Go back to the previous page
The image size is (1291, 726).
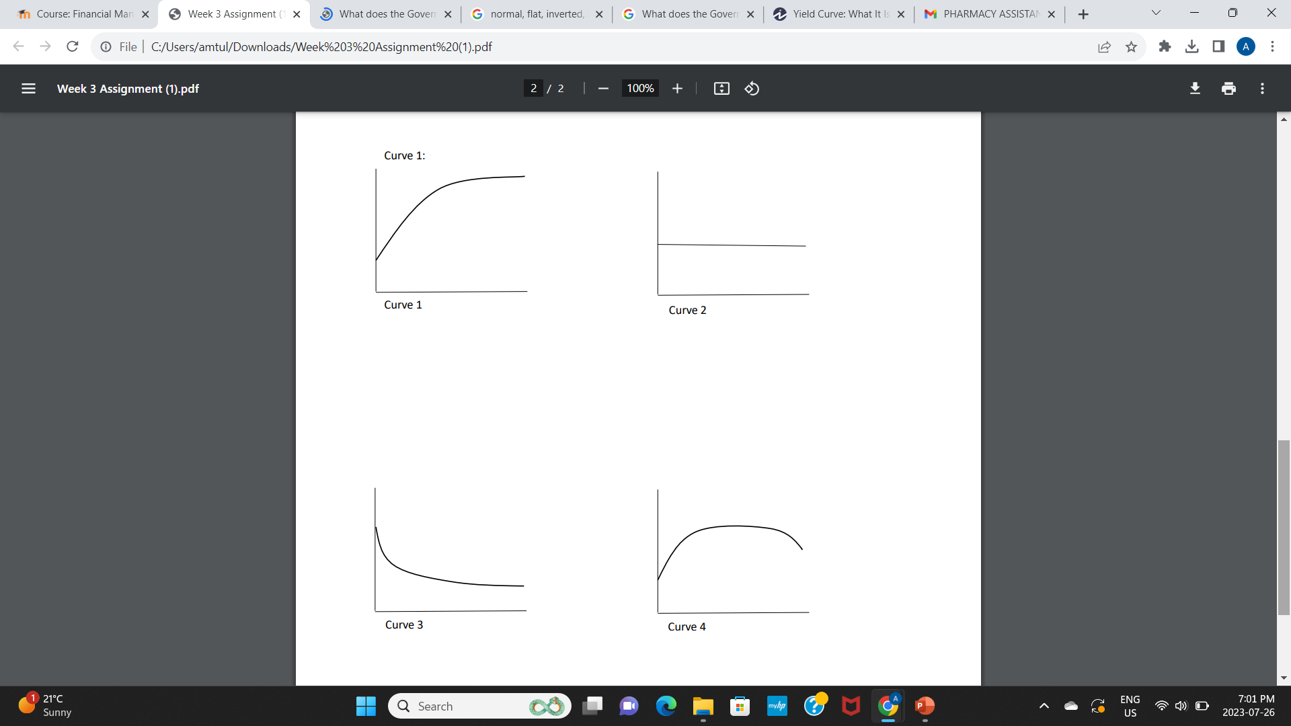coord(18,46)
